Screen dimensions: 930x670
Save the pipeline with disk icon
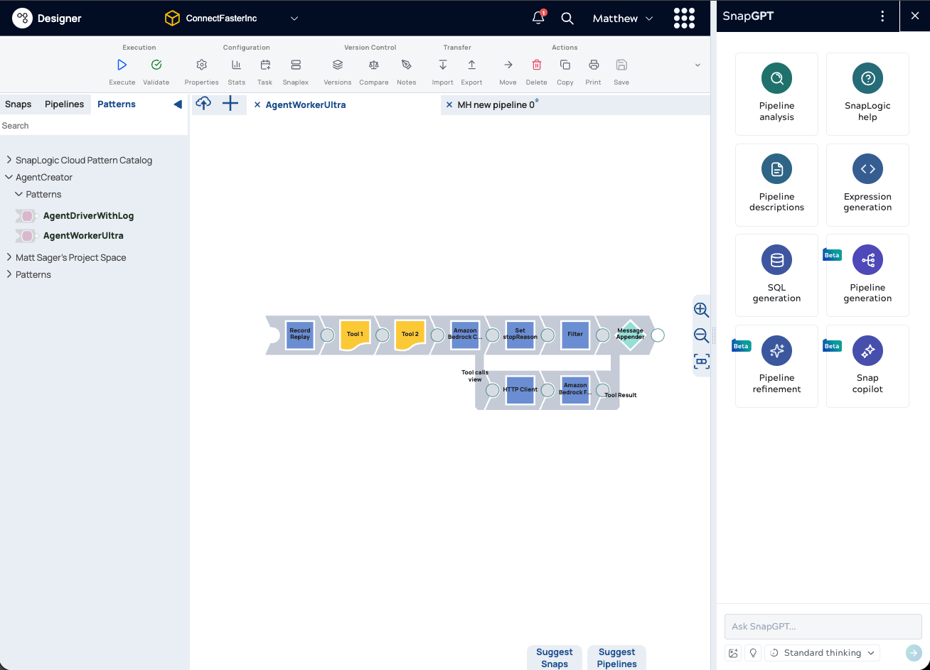pyautogui.click(x=621, y=65)
